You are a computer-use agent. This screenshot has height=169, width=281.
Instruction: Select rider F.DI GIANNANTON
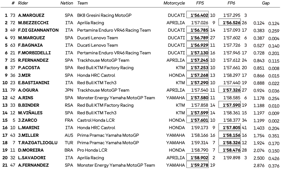[38, 30]
